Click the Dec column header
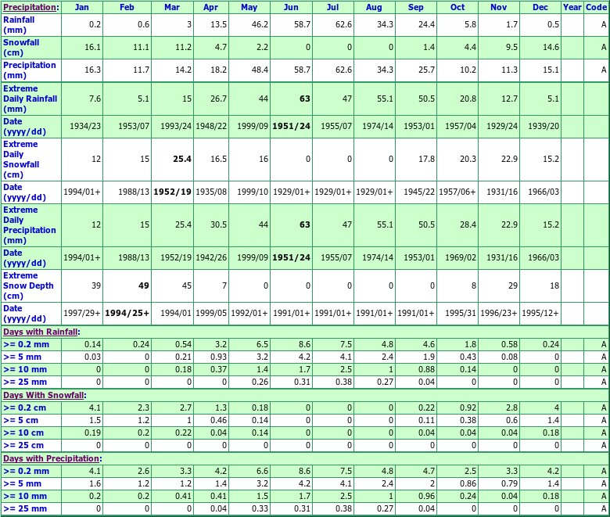Screen dimensions: 610x517 point(540,7)
